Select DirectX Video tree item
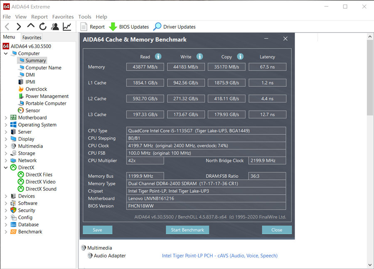Screen dimensions: 374x269 37,182
